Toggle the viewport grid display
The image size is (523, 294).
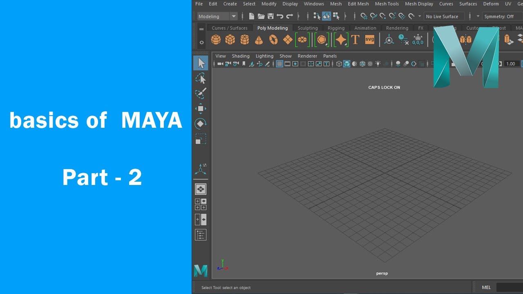(279, 64)
